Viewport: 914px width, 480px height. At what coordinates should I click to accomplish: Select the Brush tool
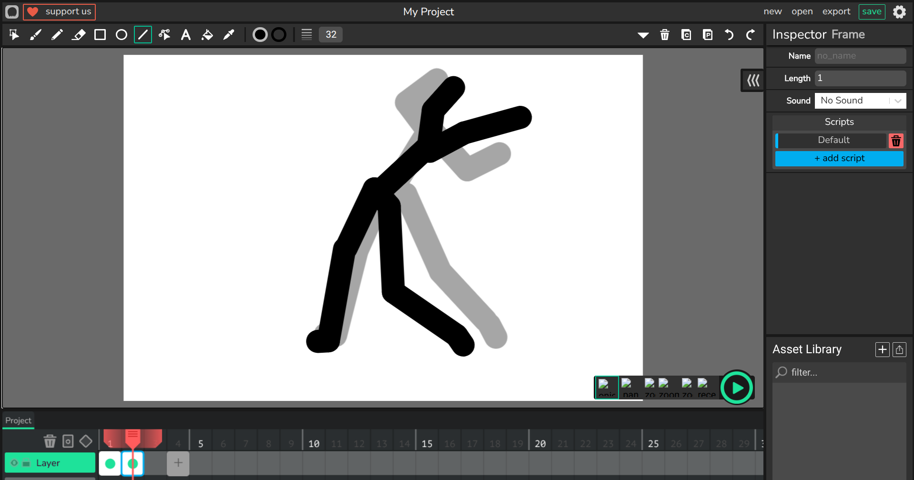click(x=36, y=35)
